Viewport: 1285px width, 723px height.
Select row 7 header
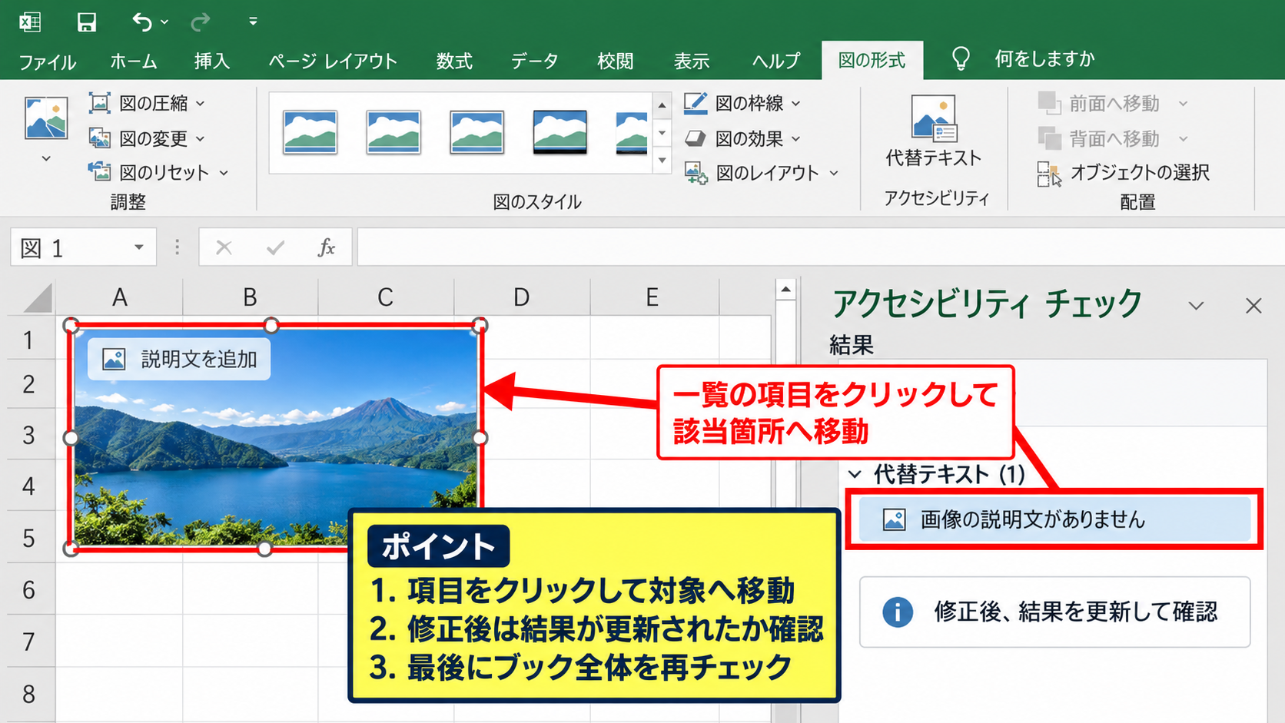coord(29,641)
